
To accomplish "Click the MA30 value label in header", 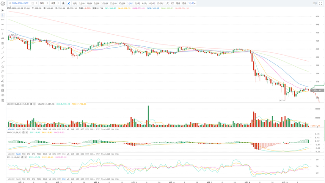I will click(x=153, y=8).
